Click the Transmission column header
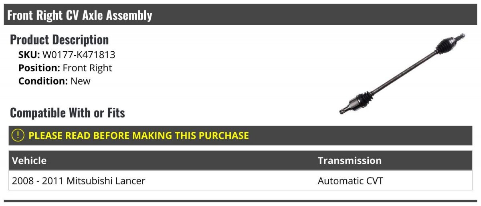The width and height of the screenshot is (481, 206). (350, 161)
